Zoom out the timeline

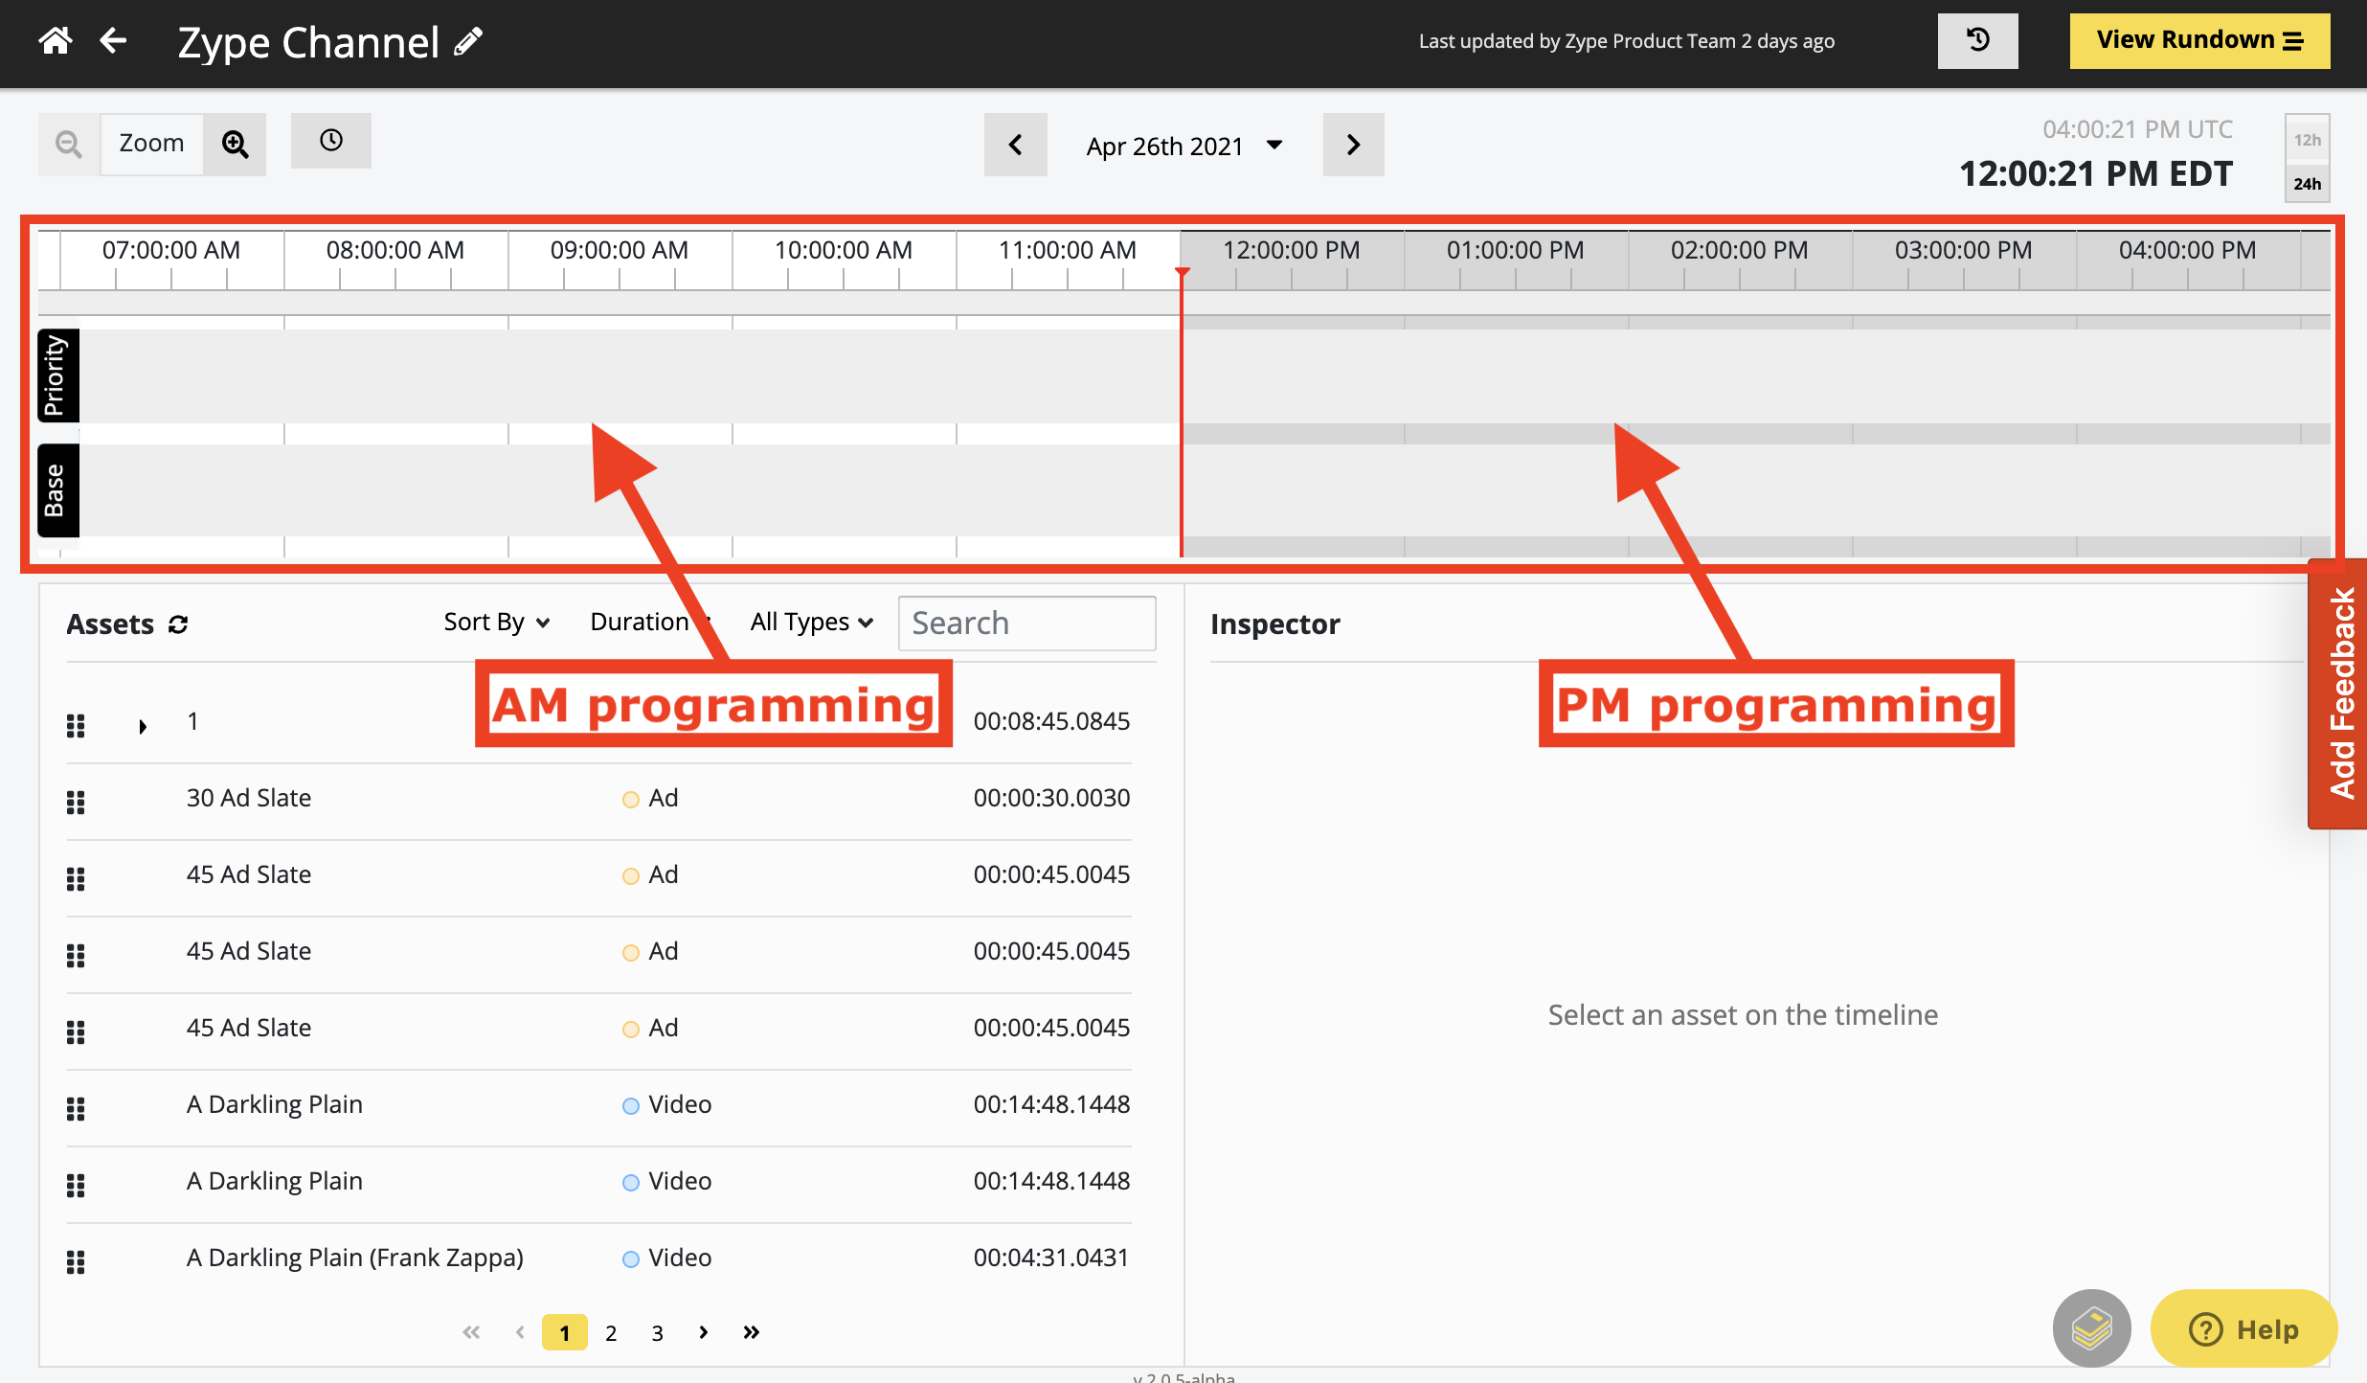click(68, 144)
